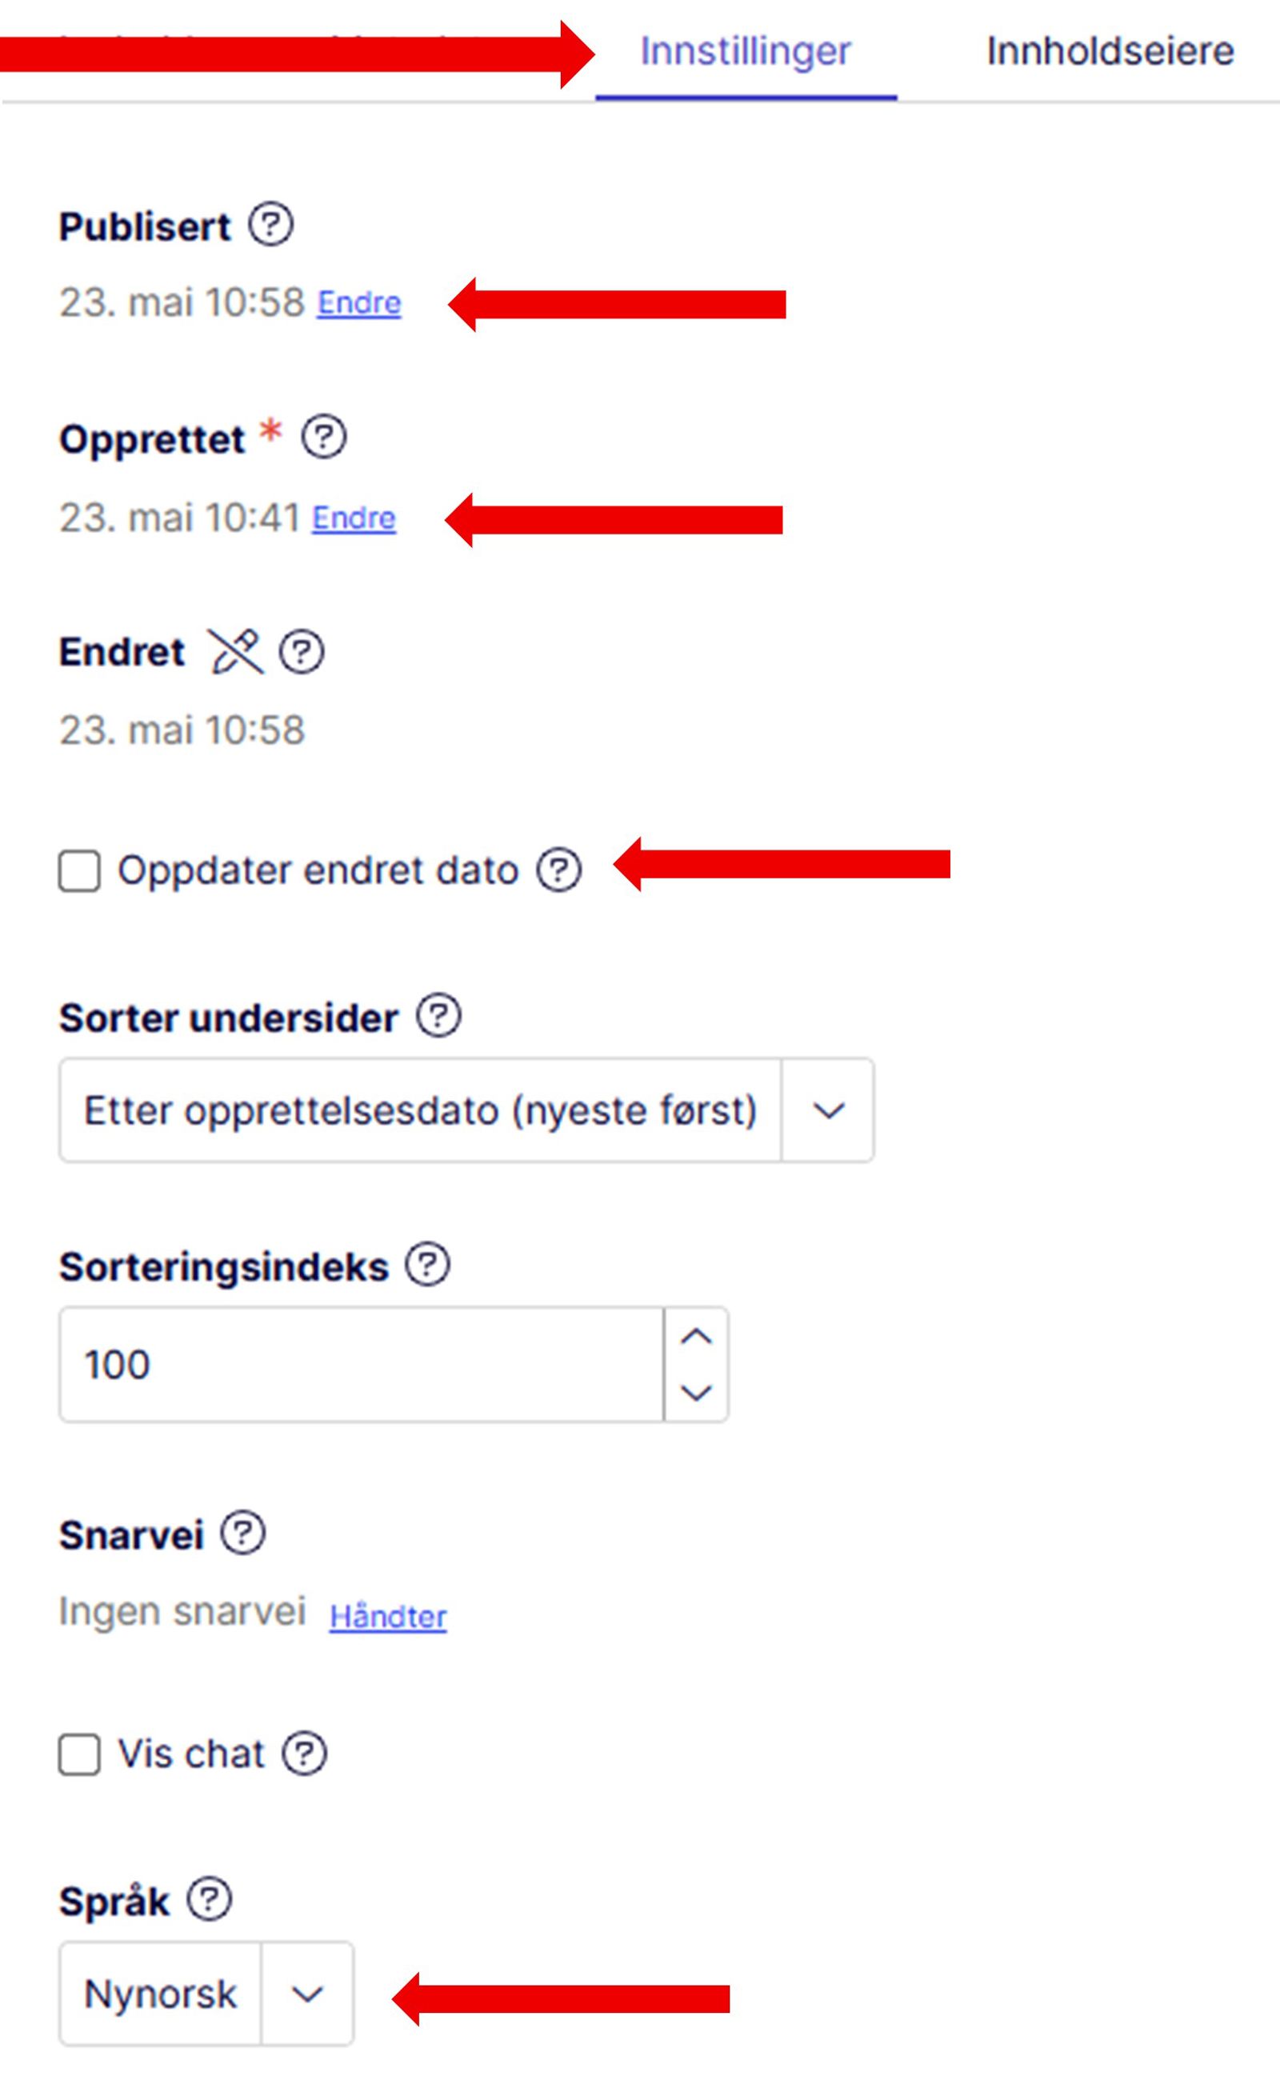
Task: Click help icon next to Endret
Action: [x=302, y=652]
